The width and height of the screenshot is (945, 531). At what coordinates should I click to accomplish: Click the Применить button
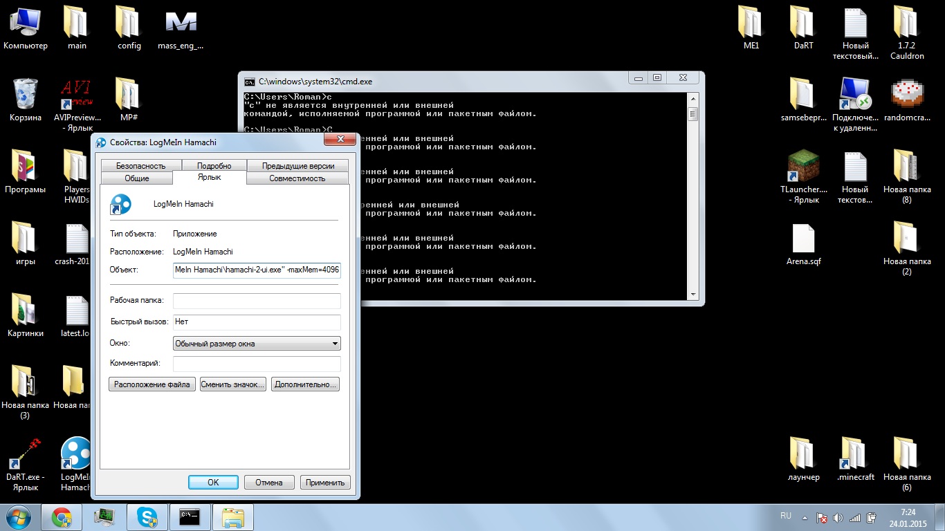[324, 483]
